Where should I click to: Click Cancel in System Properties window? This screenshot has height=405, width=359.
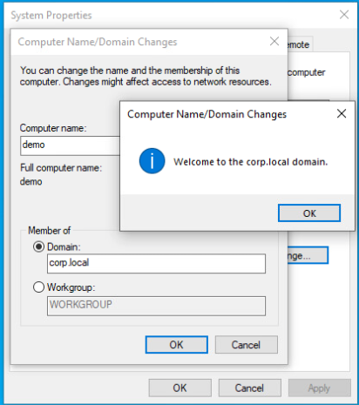(x=250, y=388)
